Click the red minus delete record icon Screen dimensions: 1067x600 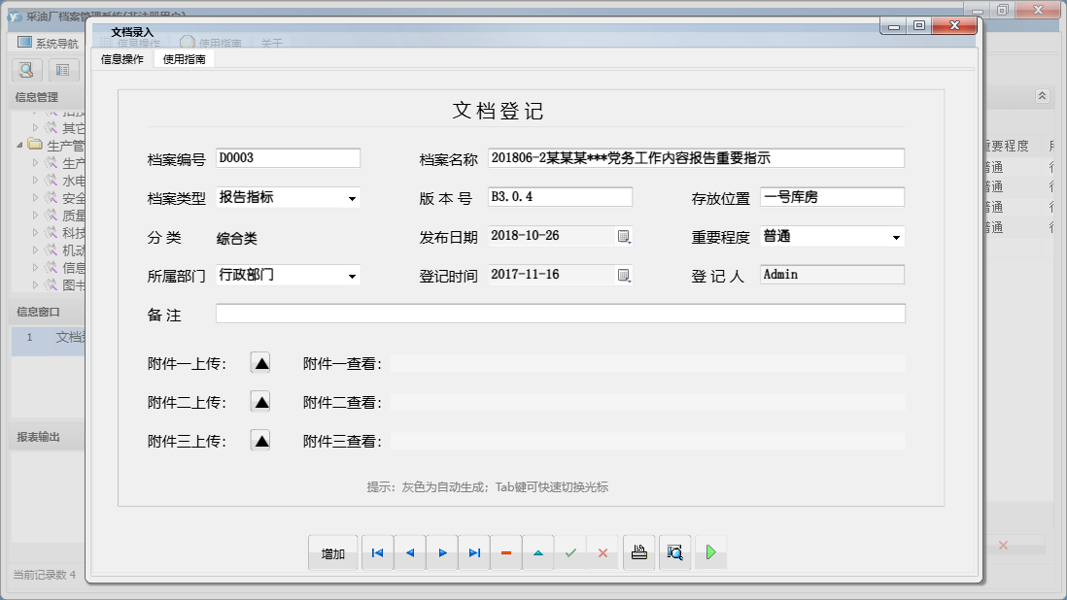[x=506, y=552]
